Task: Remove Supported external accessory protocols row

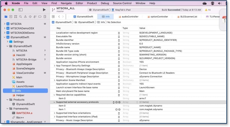Action: (119, 102)
